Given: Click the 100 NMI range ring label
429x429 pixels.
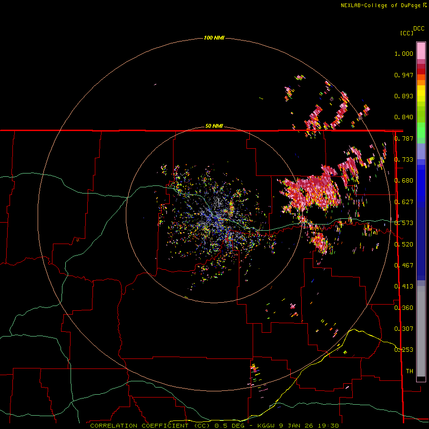Looking at the screenshot, I should coord(214,38).
